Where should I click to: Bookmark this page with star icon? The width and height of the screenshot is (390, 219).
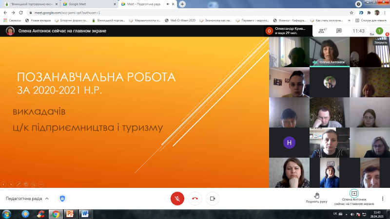351,13
